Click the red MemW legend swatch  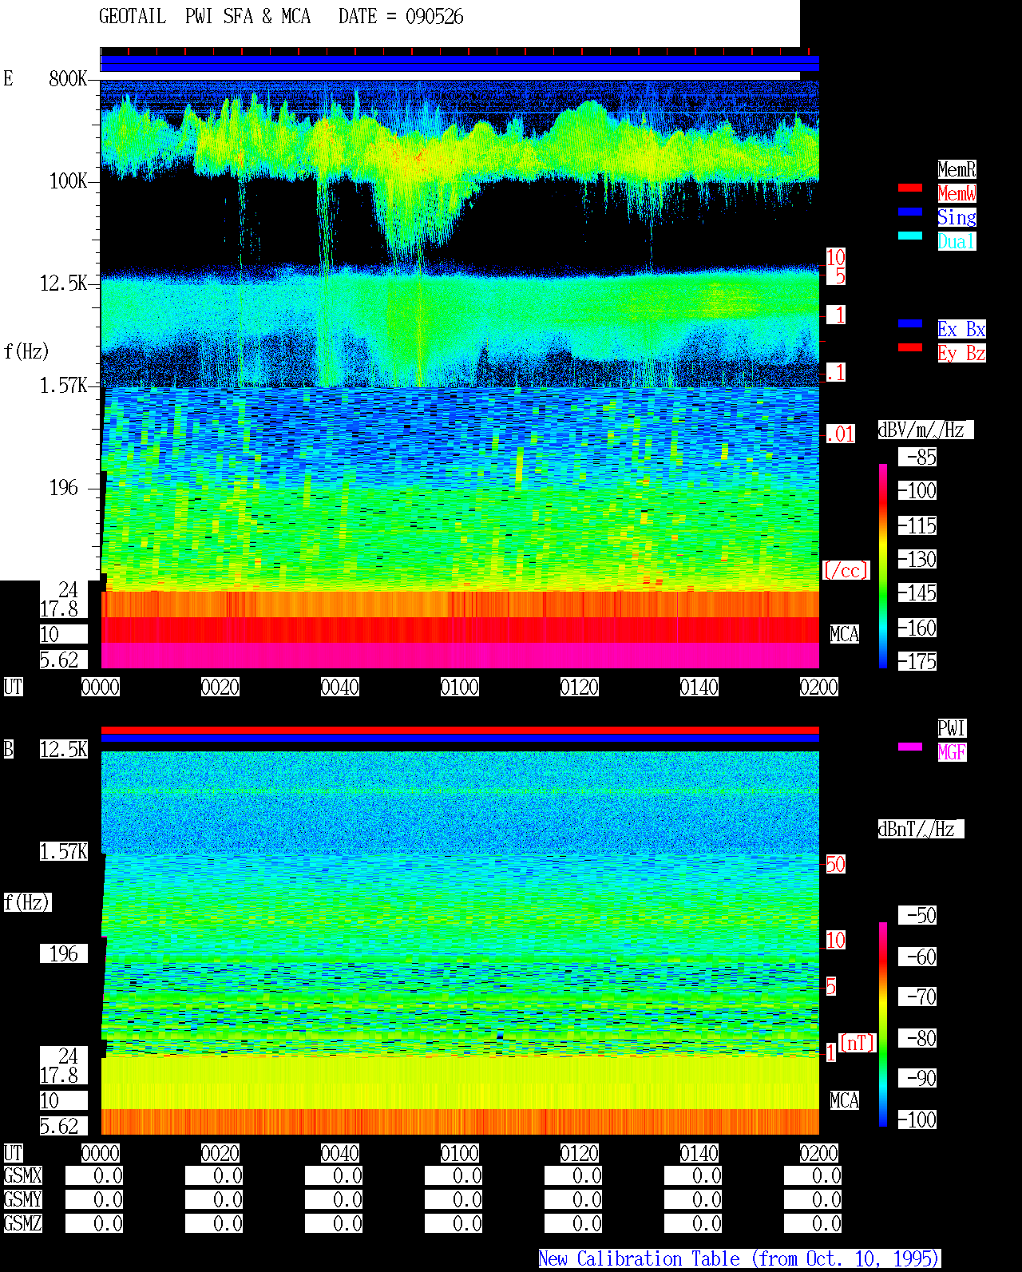[x=910, y=188]
